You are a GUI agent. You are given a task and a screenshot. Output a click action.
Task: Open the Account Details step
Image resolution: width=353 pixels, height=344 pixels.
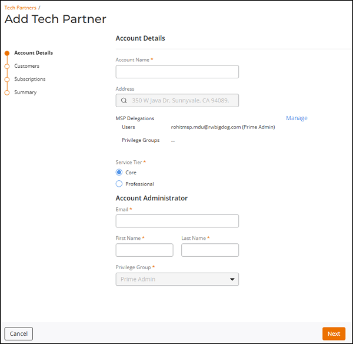[x=33, y=53]
